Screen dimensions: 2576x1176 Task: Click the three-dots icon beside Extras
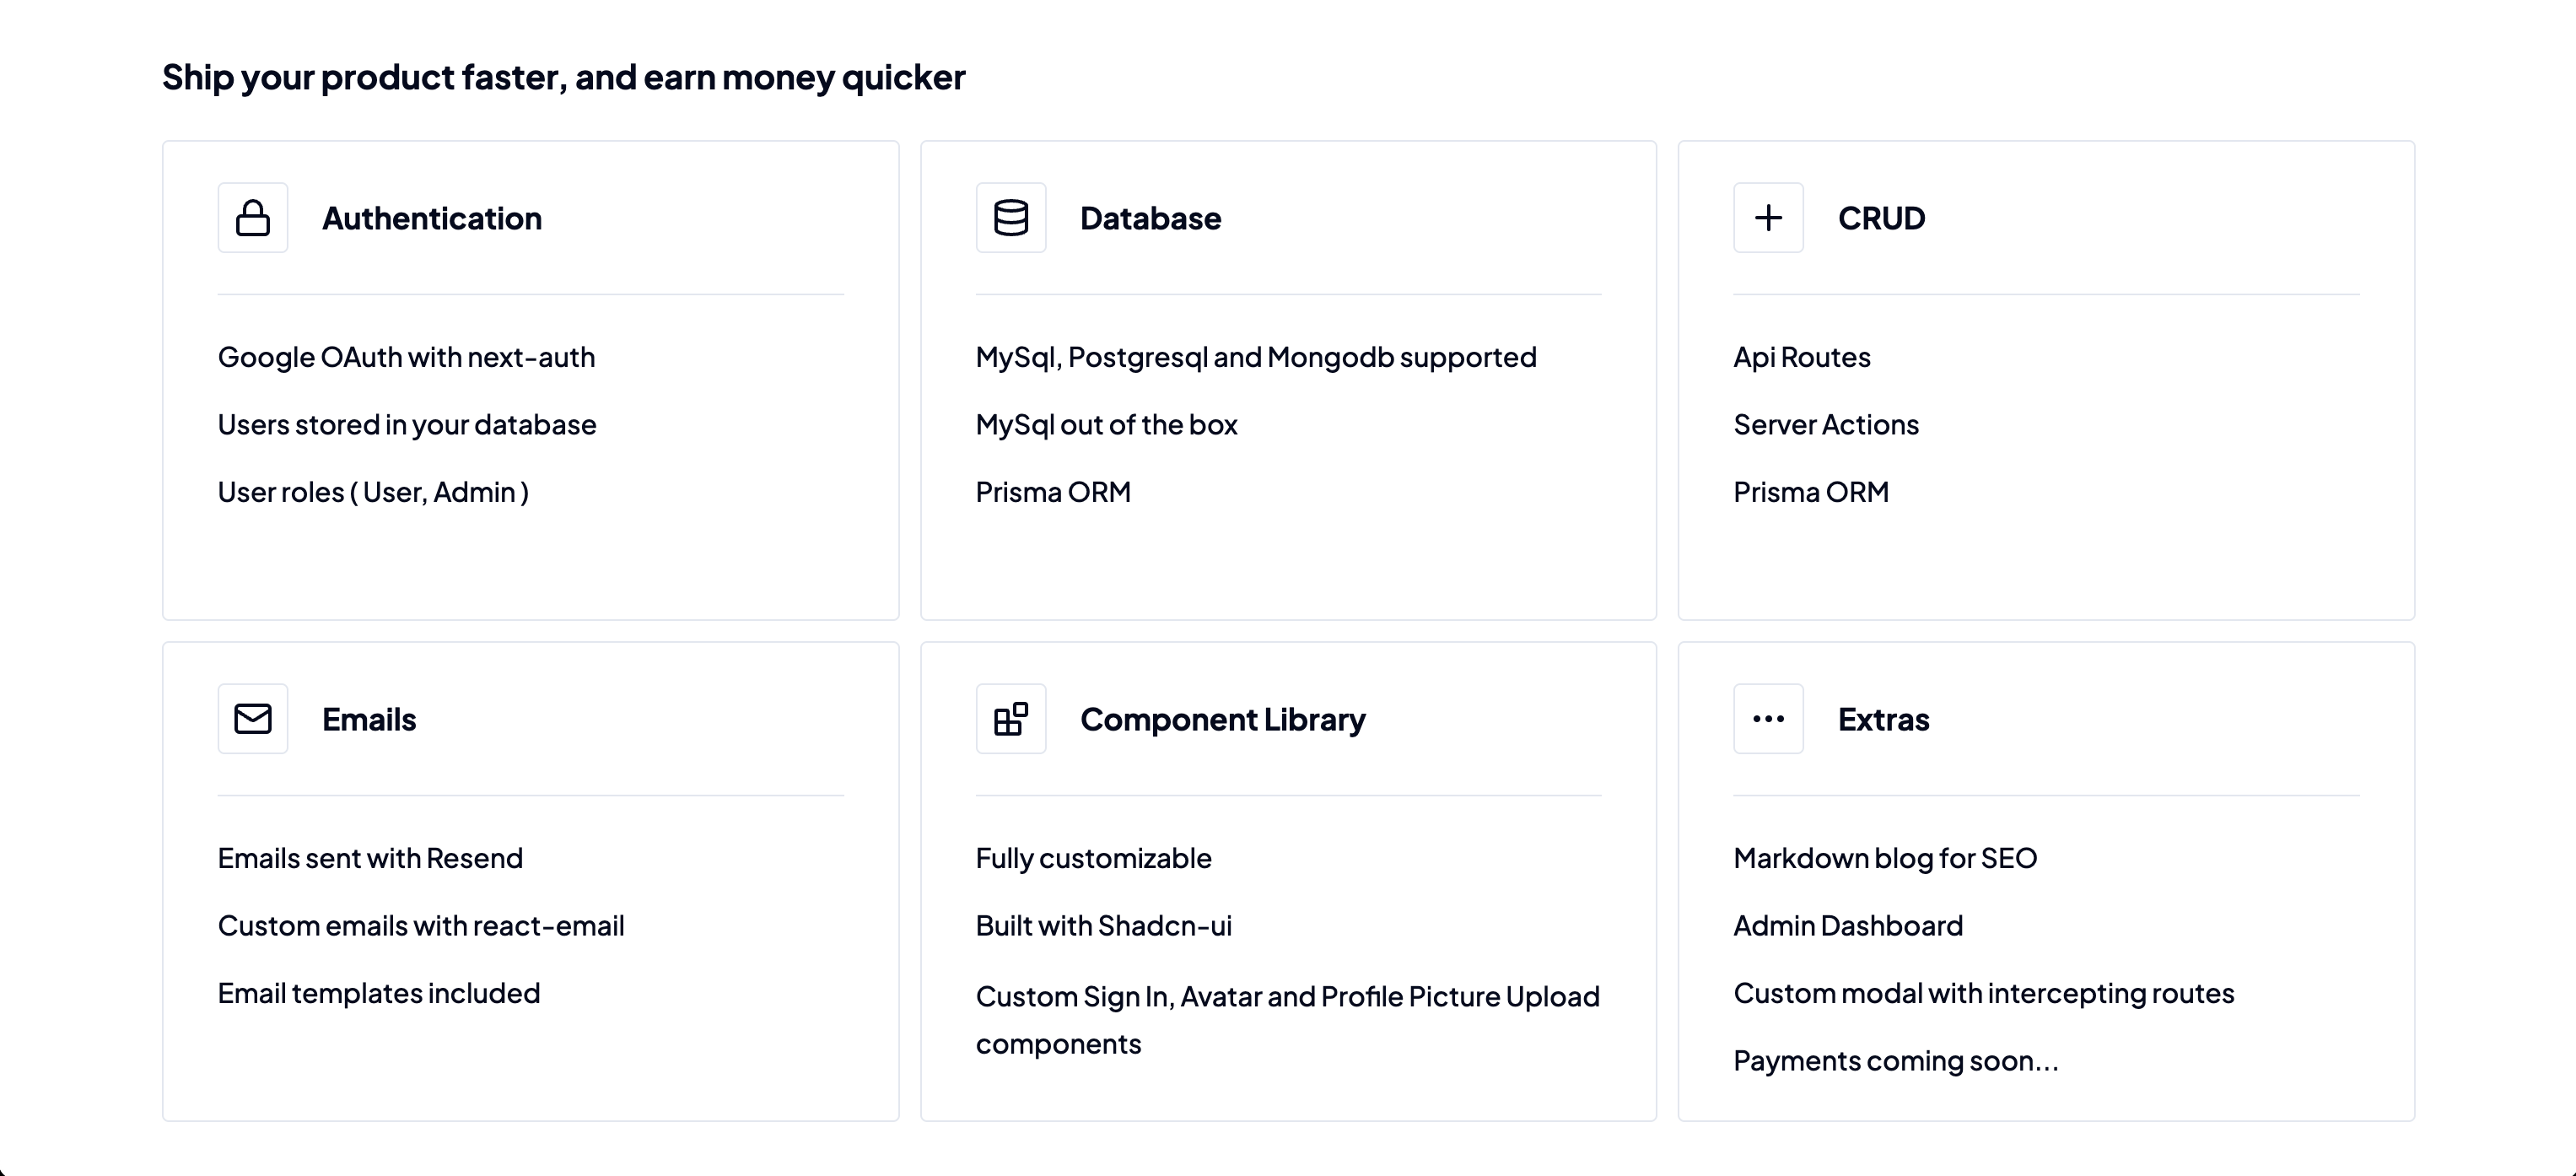pyautogui.click(x=1768, y=719)
